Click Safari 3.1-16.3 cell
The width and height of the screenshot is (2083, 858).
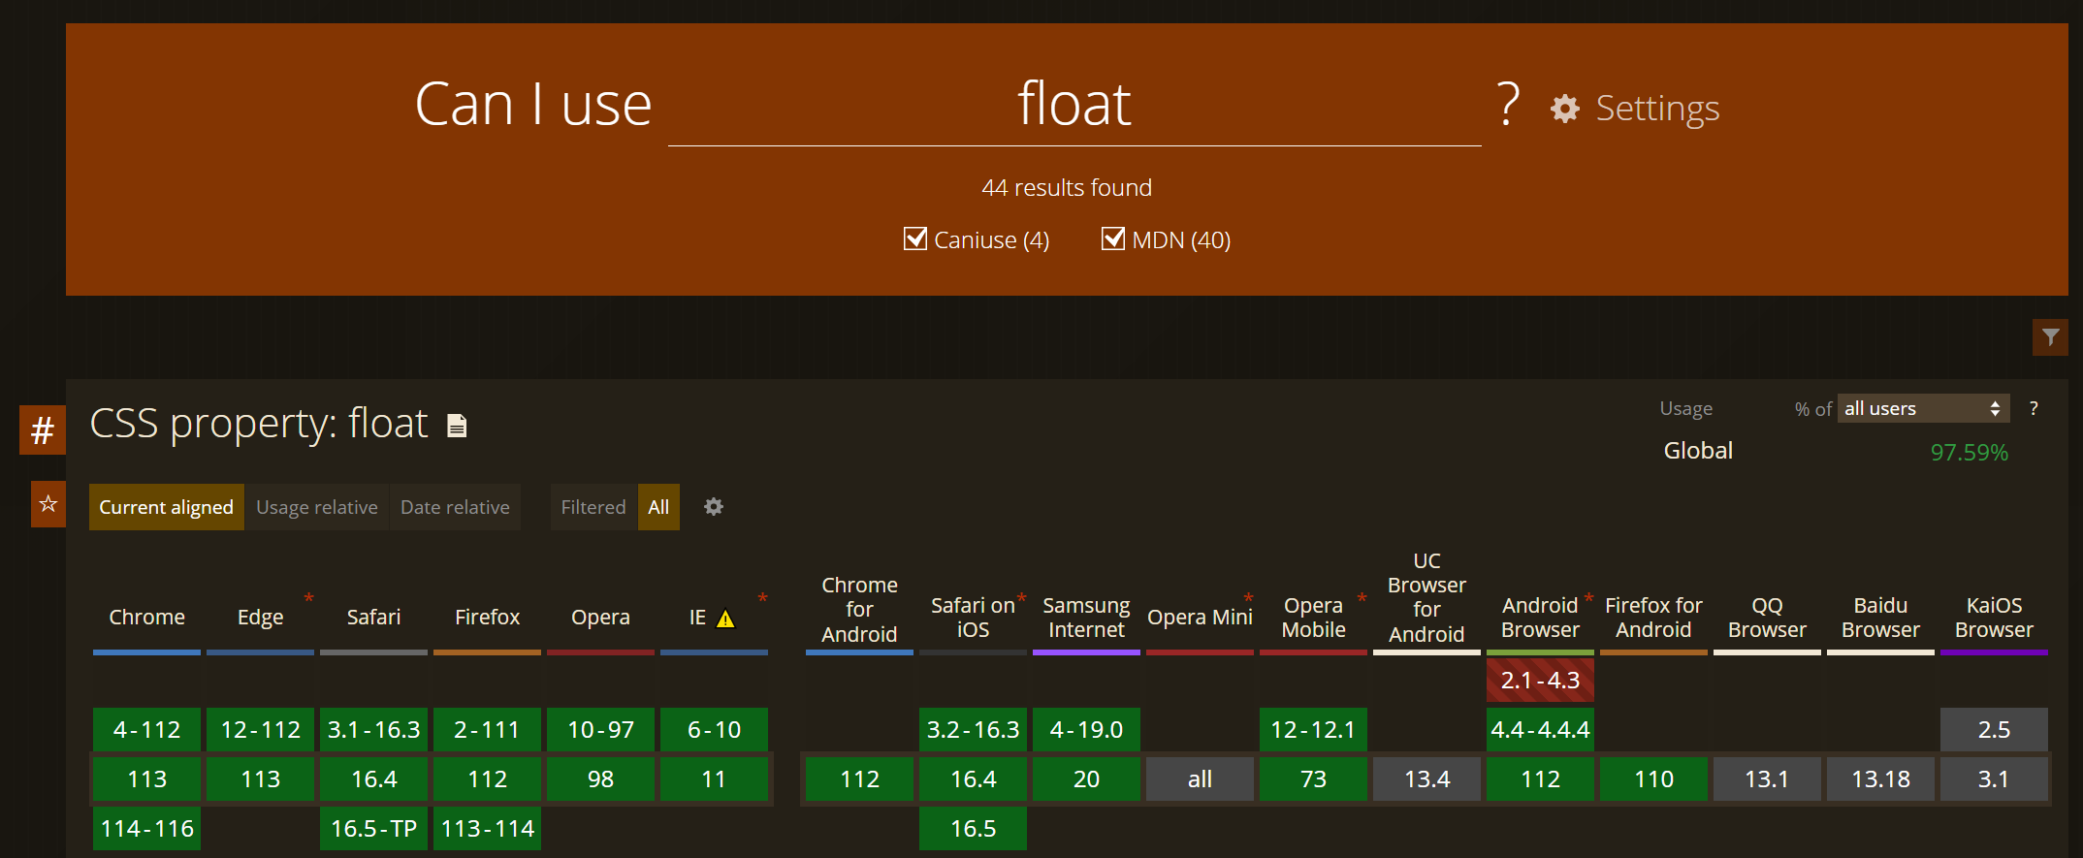pos(374,729)
